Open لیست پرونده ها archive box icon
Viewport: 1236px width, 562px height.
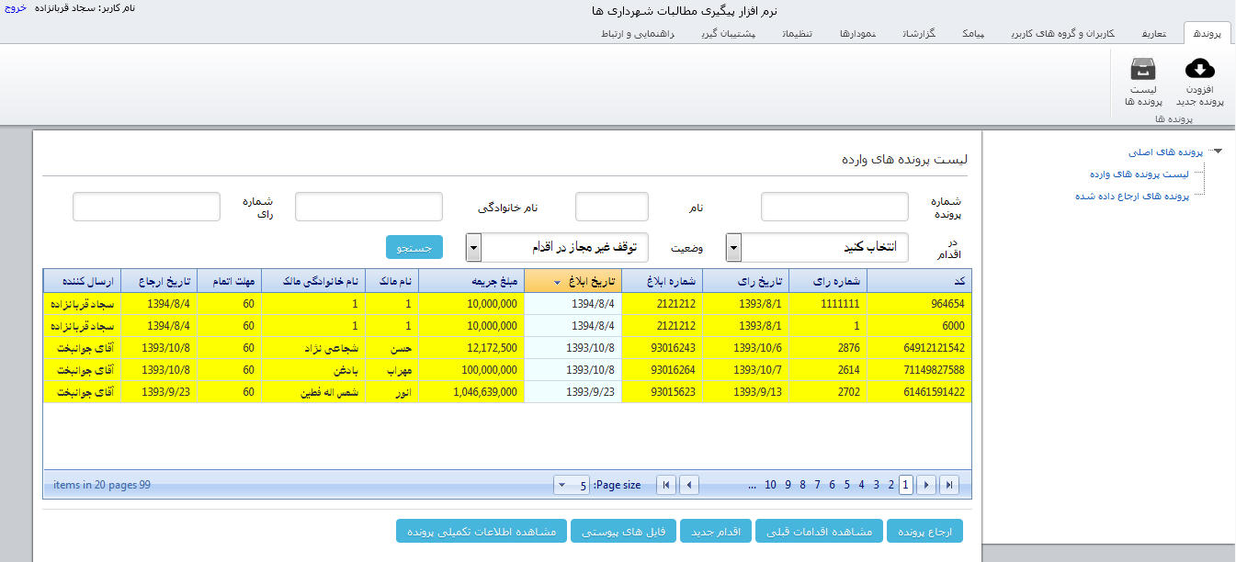coord(1143,69)
